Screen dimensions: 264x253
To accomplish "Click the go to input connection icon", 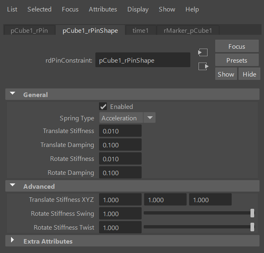I will pos(203,53).
